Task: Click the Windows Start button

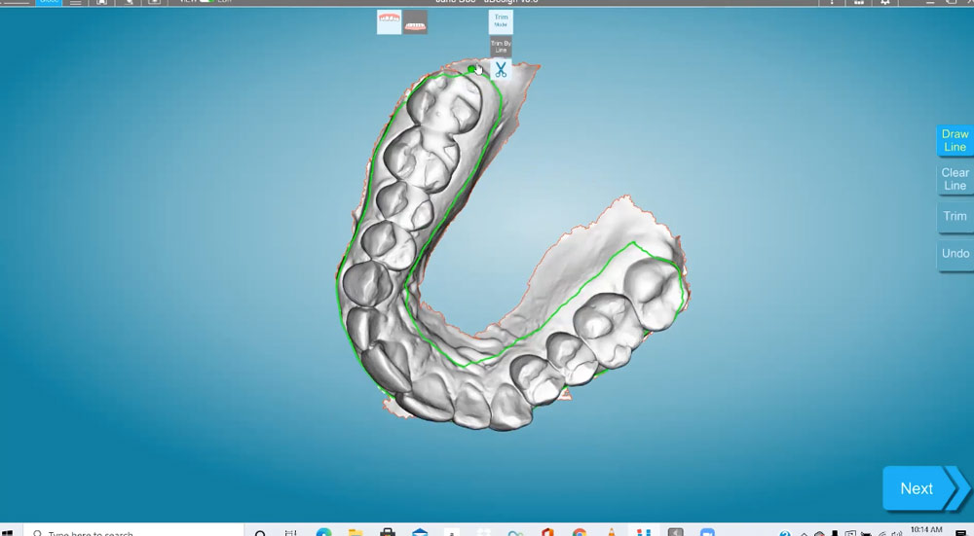Action: click(9, 532)
